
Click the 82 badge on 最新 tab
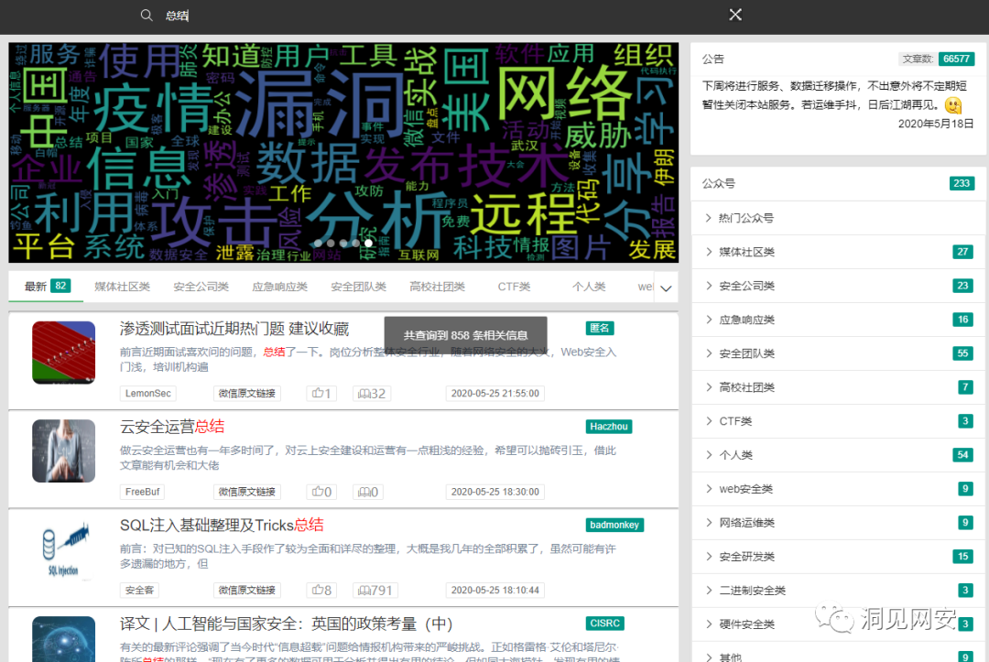(x=60, y=286)
